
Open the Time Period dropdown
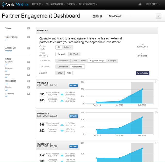click(159, 16)
